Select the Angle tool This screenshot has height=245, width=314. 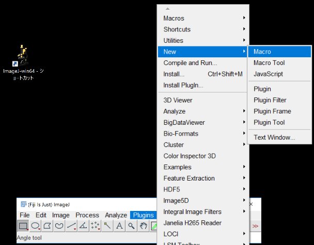coord(83,226)
